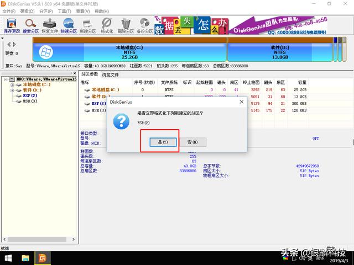Click the 序号(状态) column header
The height and width of the screenshot is (265, 354).
[144, 82]
